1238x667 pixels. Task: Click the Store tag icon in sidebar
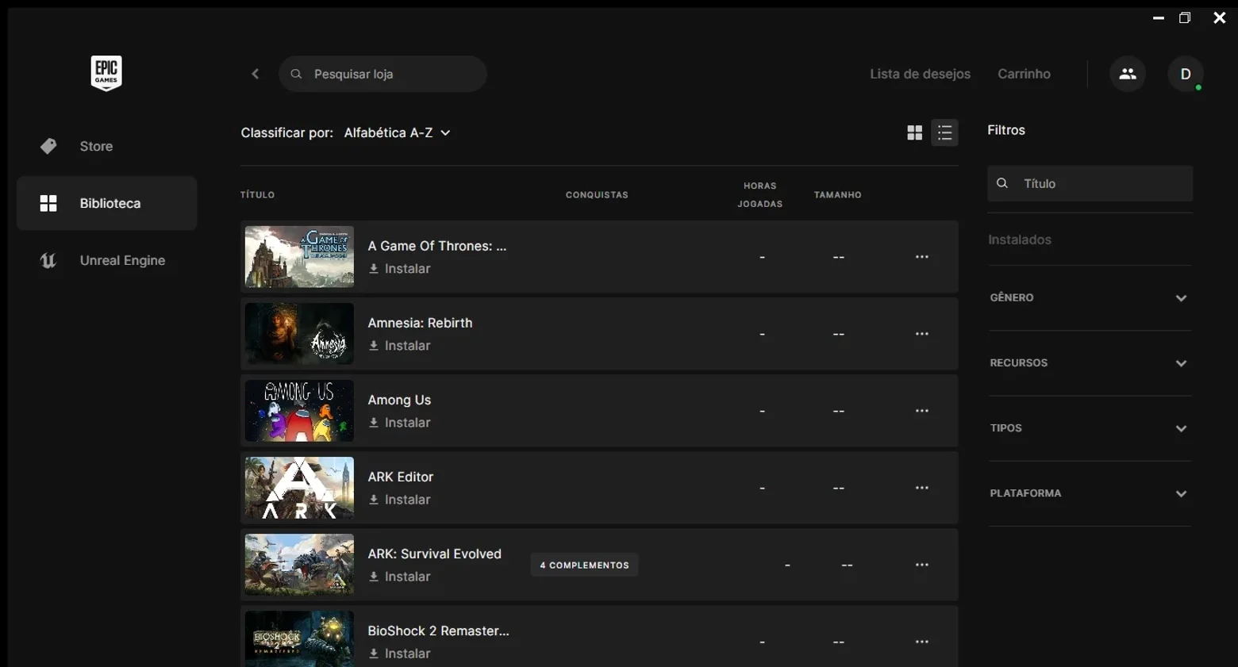(48, 146)
